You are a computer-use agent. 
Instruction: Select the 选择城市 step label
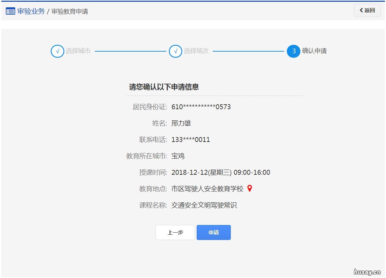pyautogui.click(x=78, y=51)
